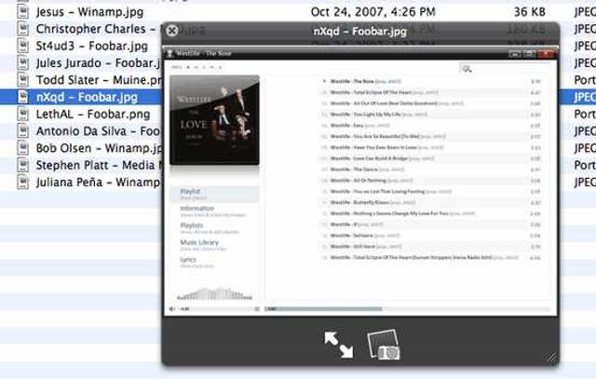
Task: Open the Information tab in the Foobar sidebar
Action: pos(215,211)
